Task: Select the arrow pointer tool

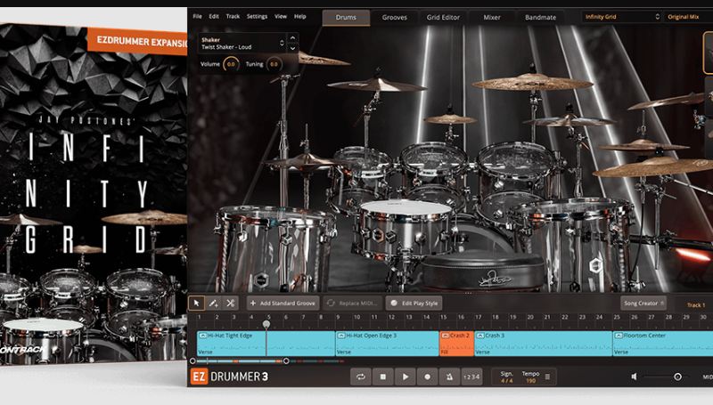Action: point(196,303)
